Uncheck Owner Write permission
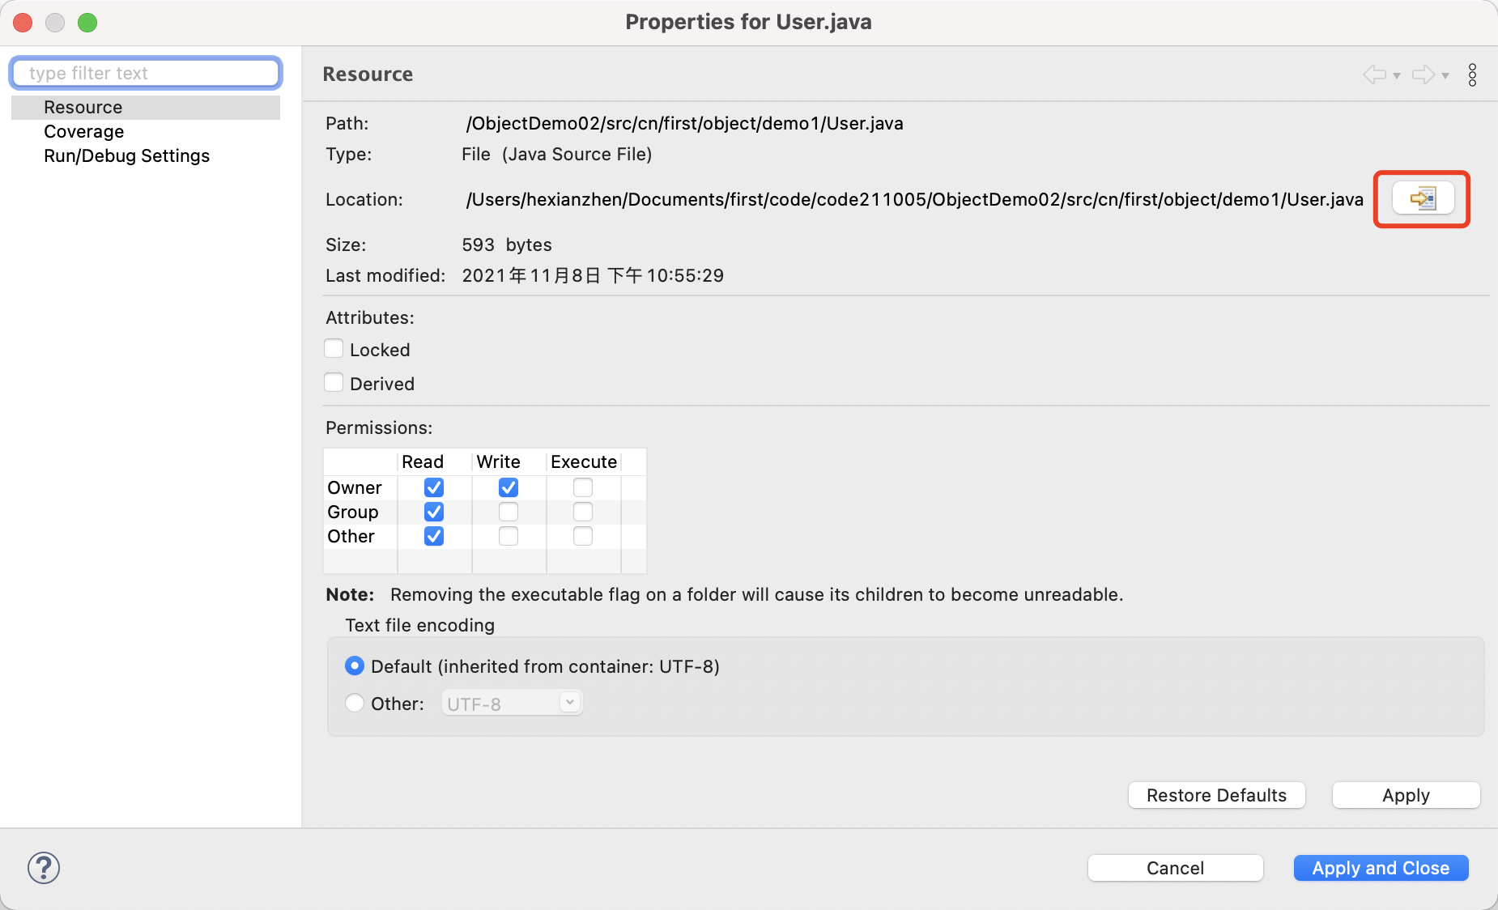Viewport: 1498px width, 910px height. 509,487
